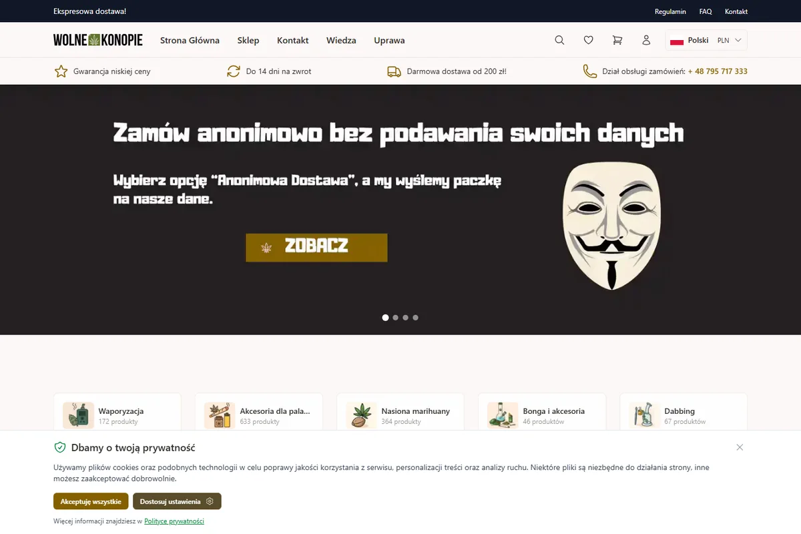801x534 pixels.
Task: Click the ZOBACZ banner button
Action: click(x=316, y=248)
